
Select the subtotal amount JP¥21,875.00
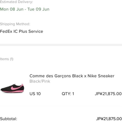pos(109,119)
